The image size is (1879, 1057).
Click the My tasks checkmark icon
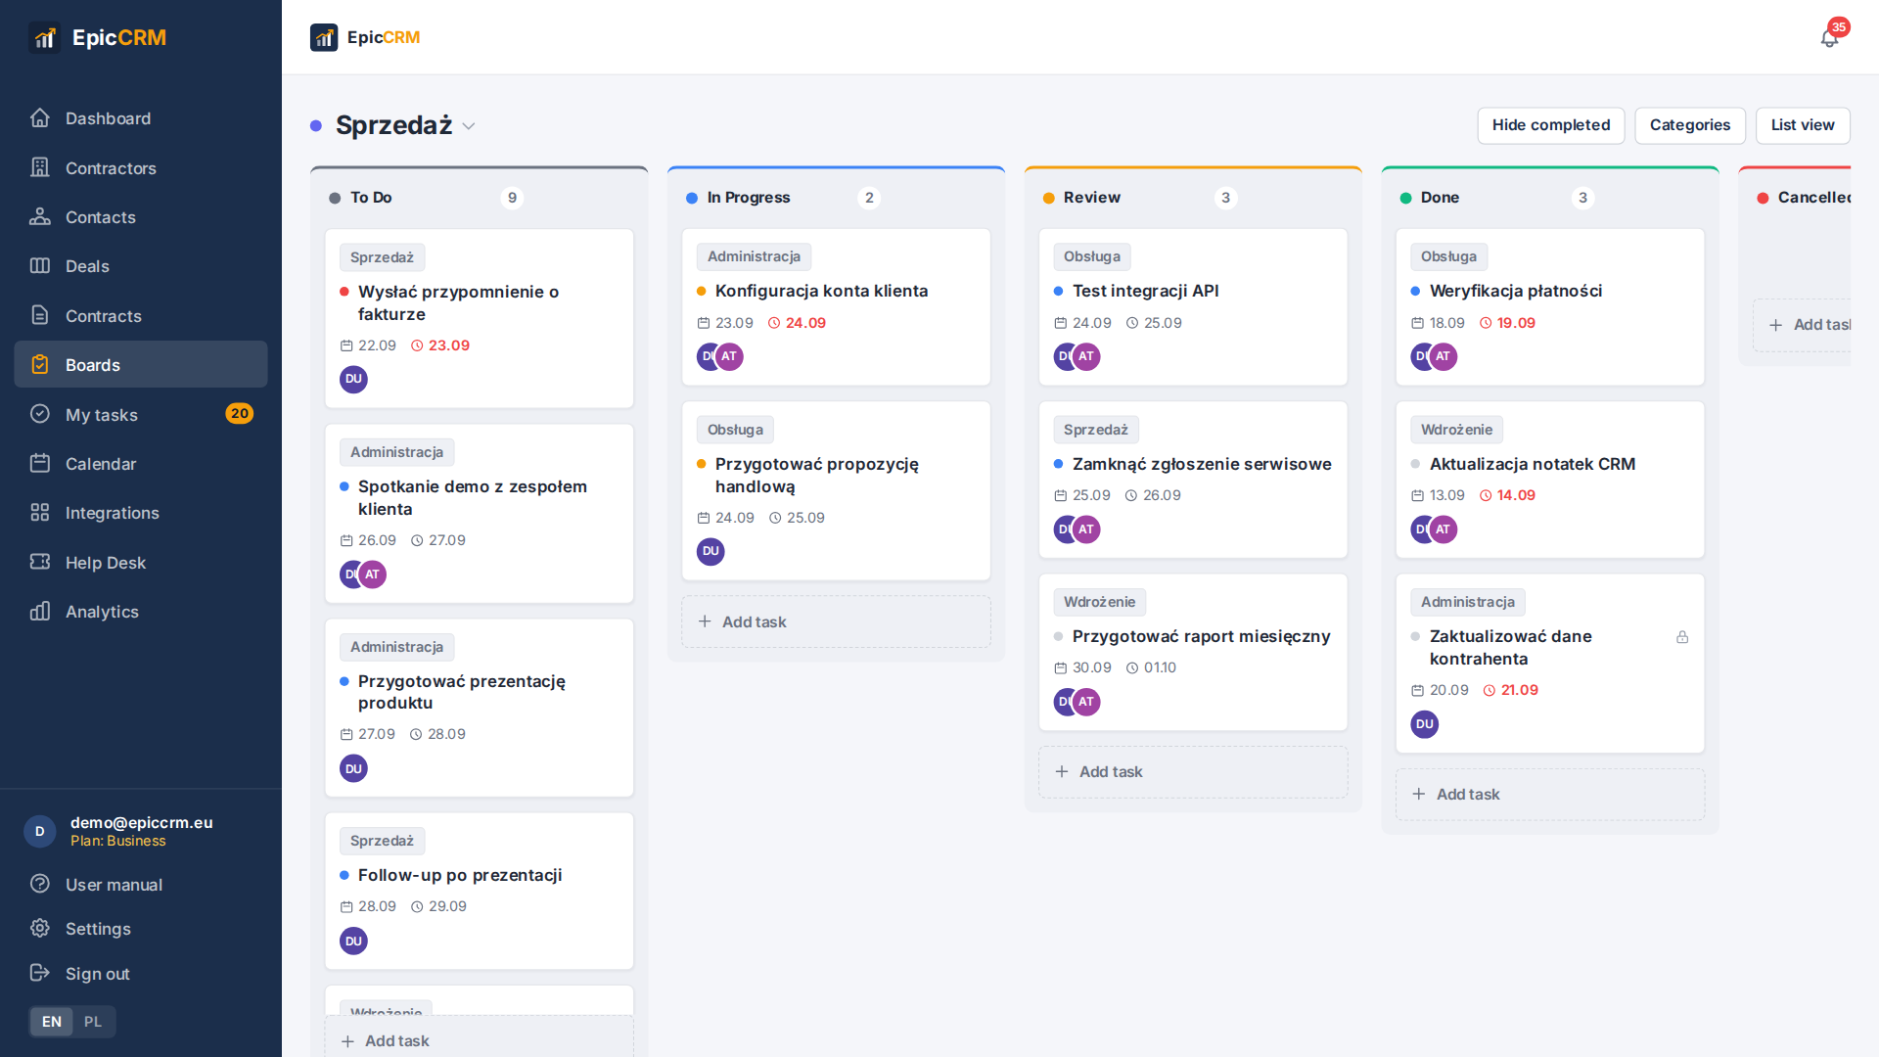point(40,414)
